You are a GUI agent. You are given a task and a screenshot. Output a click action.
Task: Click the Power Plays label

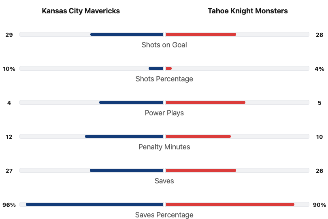point(164,113)
